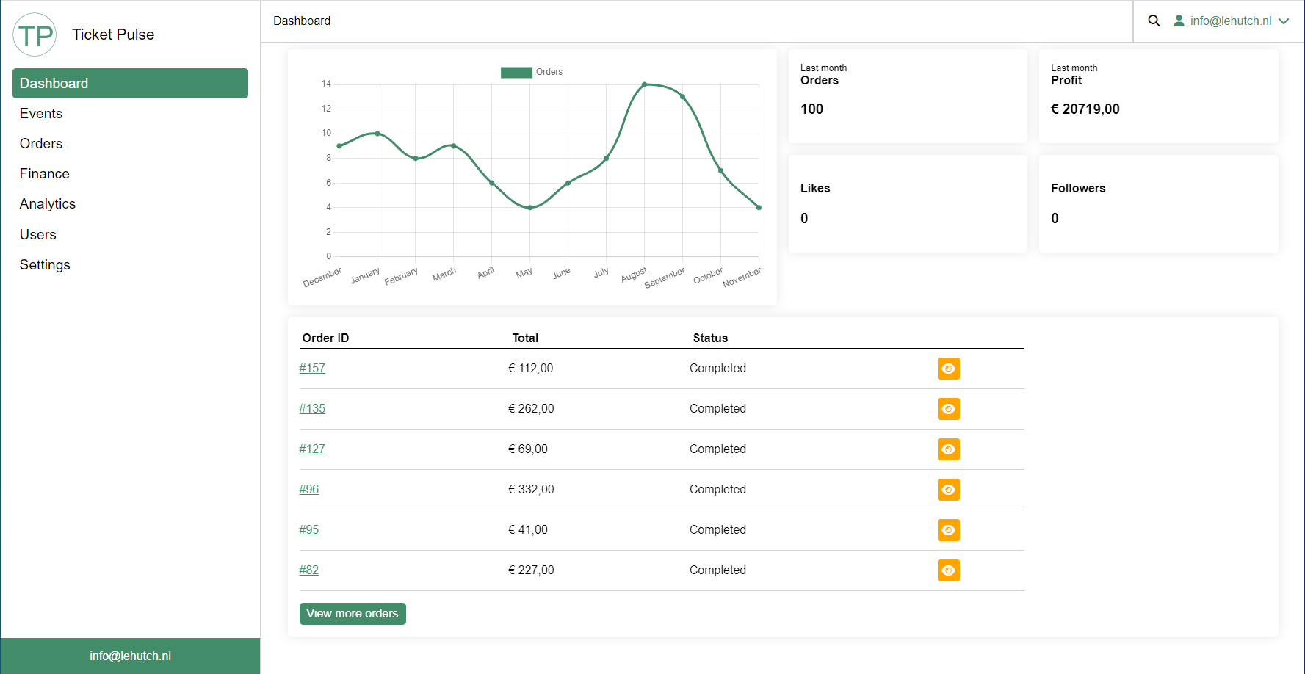Screen dimensions: 1305x674
Task: View order #157 using eye icon
Action: point(948,369)
